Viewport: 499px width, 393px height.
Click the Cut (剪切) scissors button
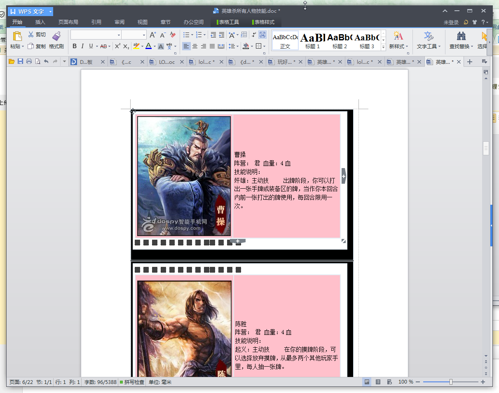click(37, 35)
